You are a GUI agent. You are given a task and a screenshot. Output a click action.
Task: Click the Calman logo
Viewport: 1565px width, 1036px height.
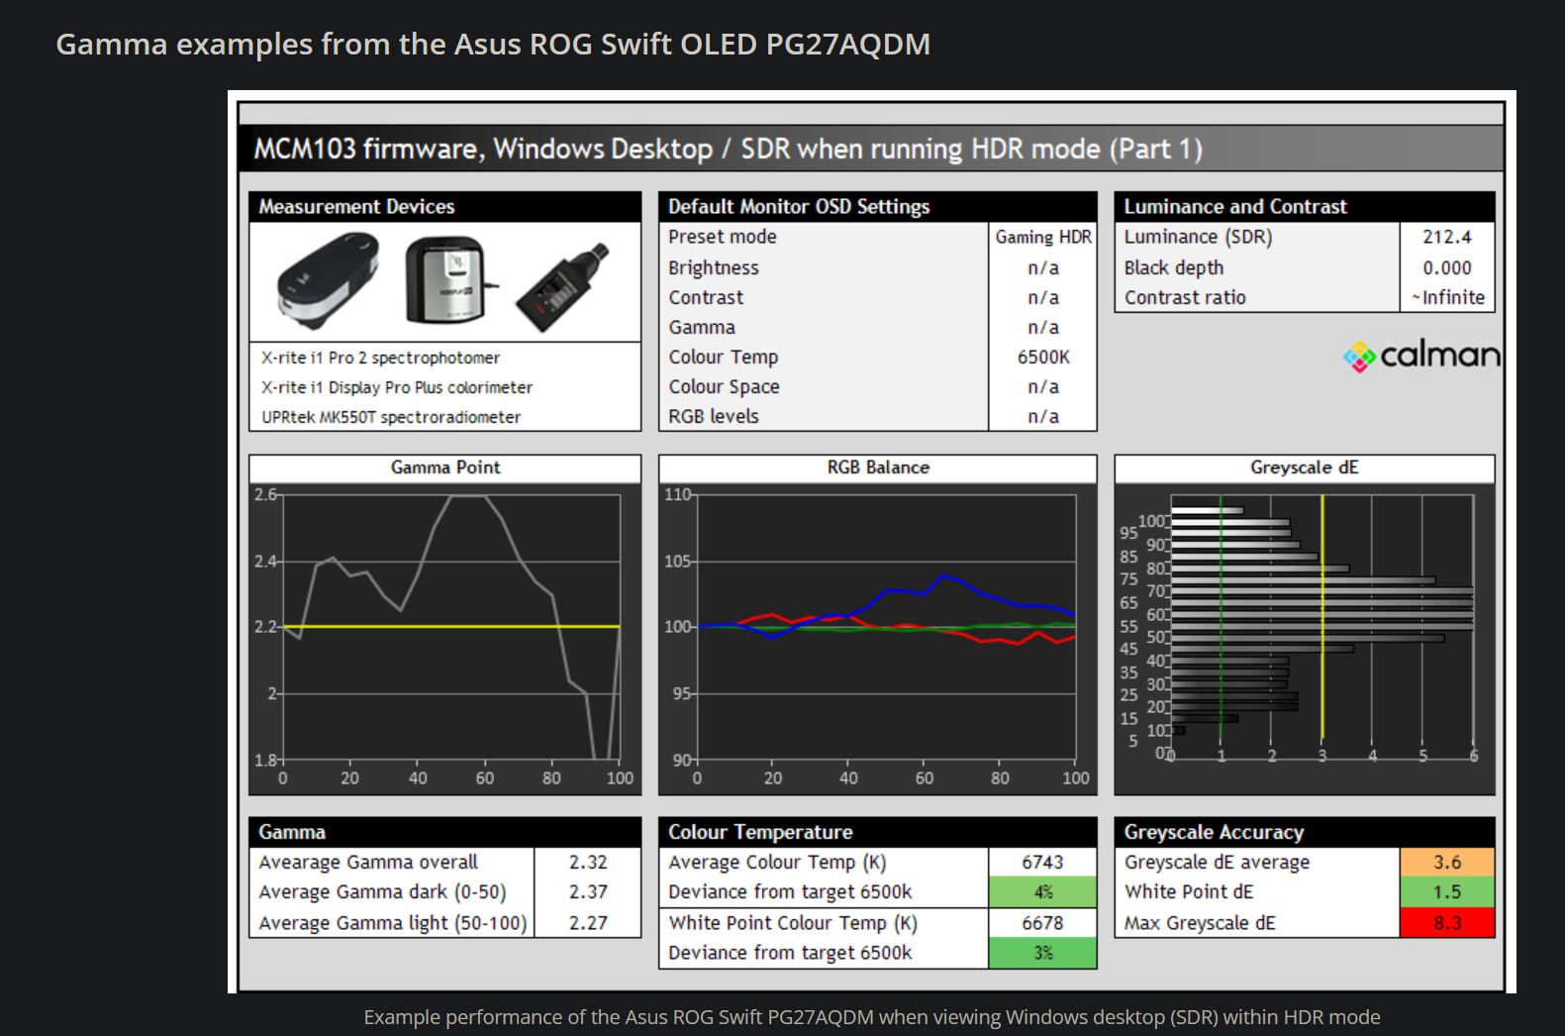1421,355
